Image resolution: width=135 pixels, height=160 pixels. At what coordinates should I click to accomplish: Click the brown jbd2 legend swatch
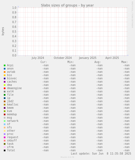point(5,101)
